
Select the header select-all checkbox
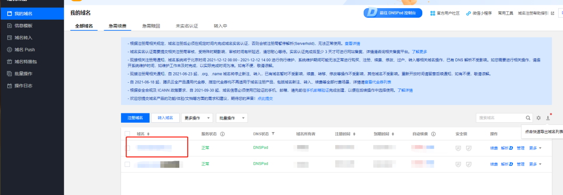point(127,134)
